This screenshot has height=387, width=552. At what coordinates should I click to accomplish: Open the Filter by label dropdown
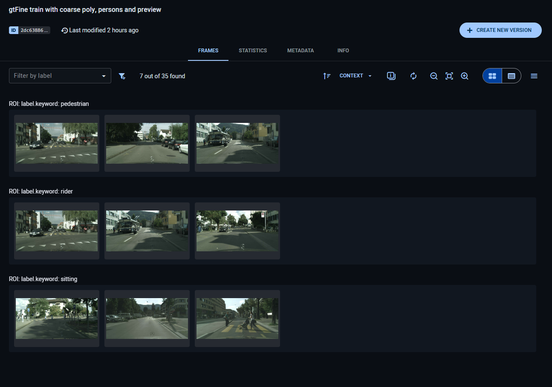click(60, 76)
